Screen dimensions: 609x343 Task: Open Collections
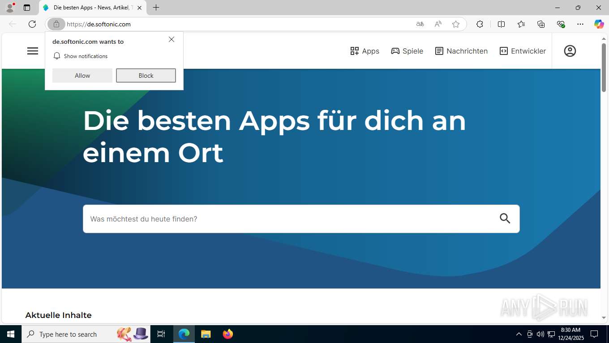point(541,24)
